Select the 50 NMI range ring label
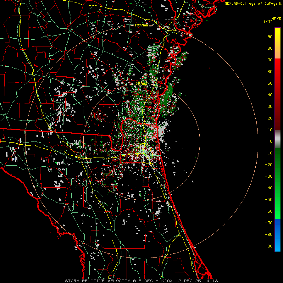This screenshot has height=283, width=283. click(x=141, y=83)
